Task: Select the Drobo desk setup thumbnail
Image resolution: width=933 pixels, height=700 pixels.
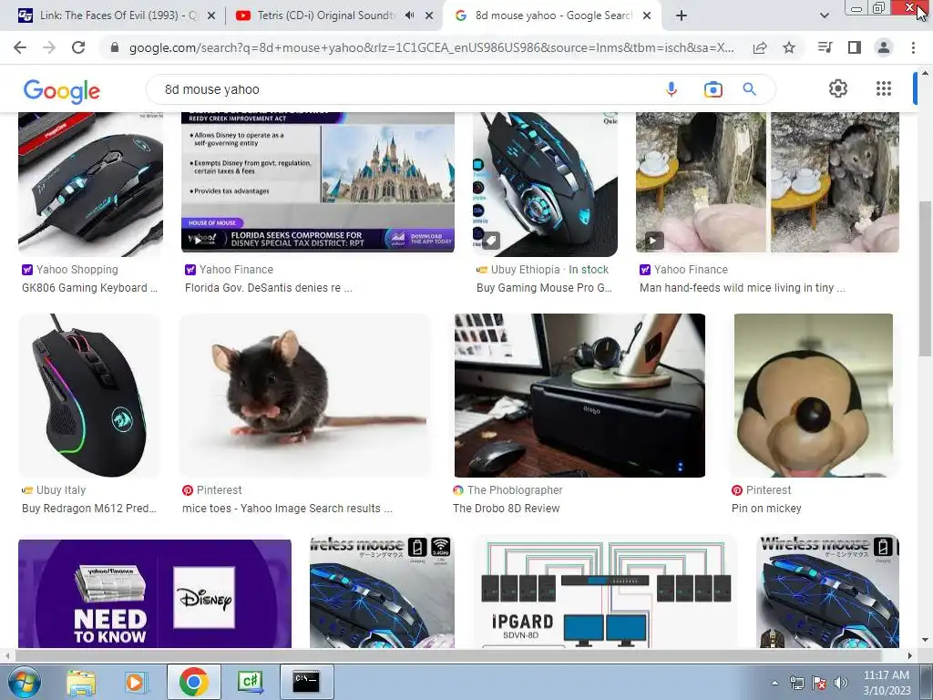Action: click(579, 396)
